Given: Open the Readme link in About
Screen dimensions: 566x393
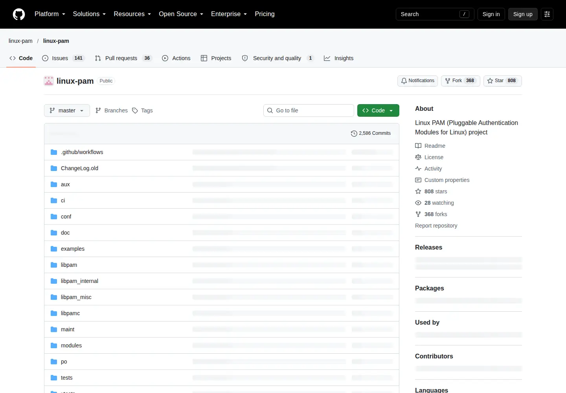Looking at the screenshot, I should click(430, 146).
